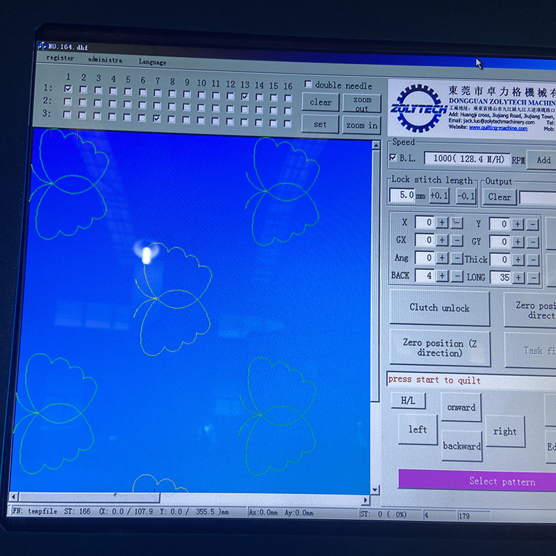
Task: Click the BACK value field showing 4
Action: tap(425, 275)
